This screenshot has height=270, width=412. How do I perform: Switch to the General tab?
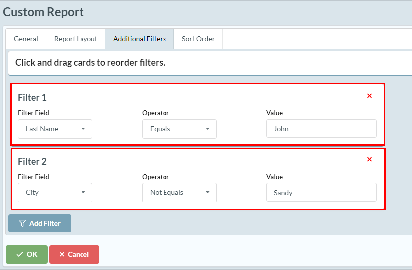(x=26, y=39)
